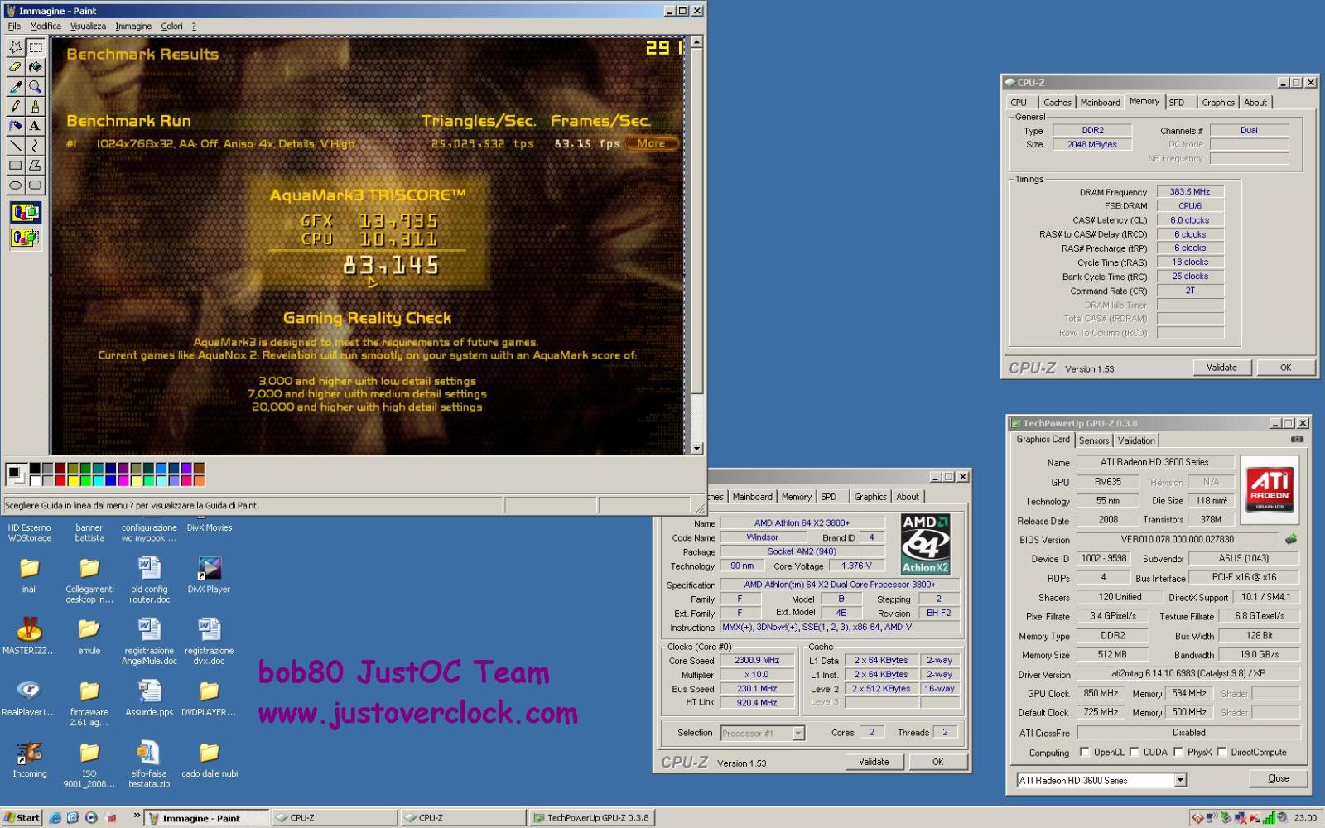Viewport: 1325px width, 828px height.
Task: Switch to Caches tab in CPU-Z Memory window
Action: (1057, 103)
